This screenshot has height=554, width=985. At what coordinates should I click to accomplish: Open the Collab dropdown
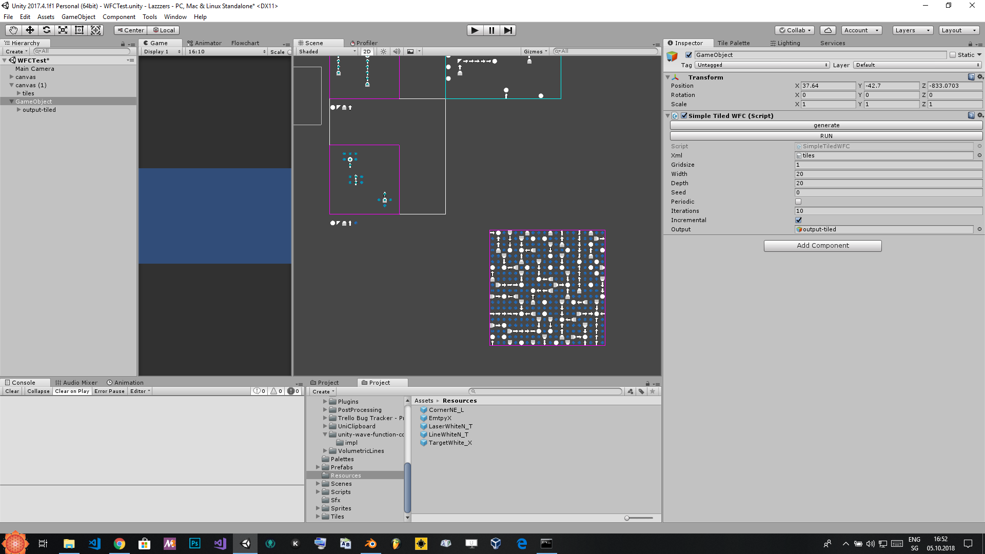click(x=795, y=30)
